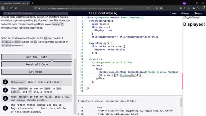Viewport: 206px width, 116px height.
Task: Click the Displayed! heading in preview
Action: [x=194, y=24]
